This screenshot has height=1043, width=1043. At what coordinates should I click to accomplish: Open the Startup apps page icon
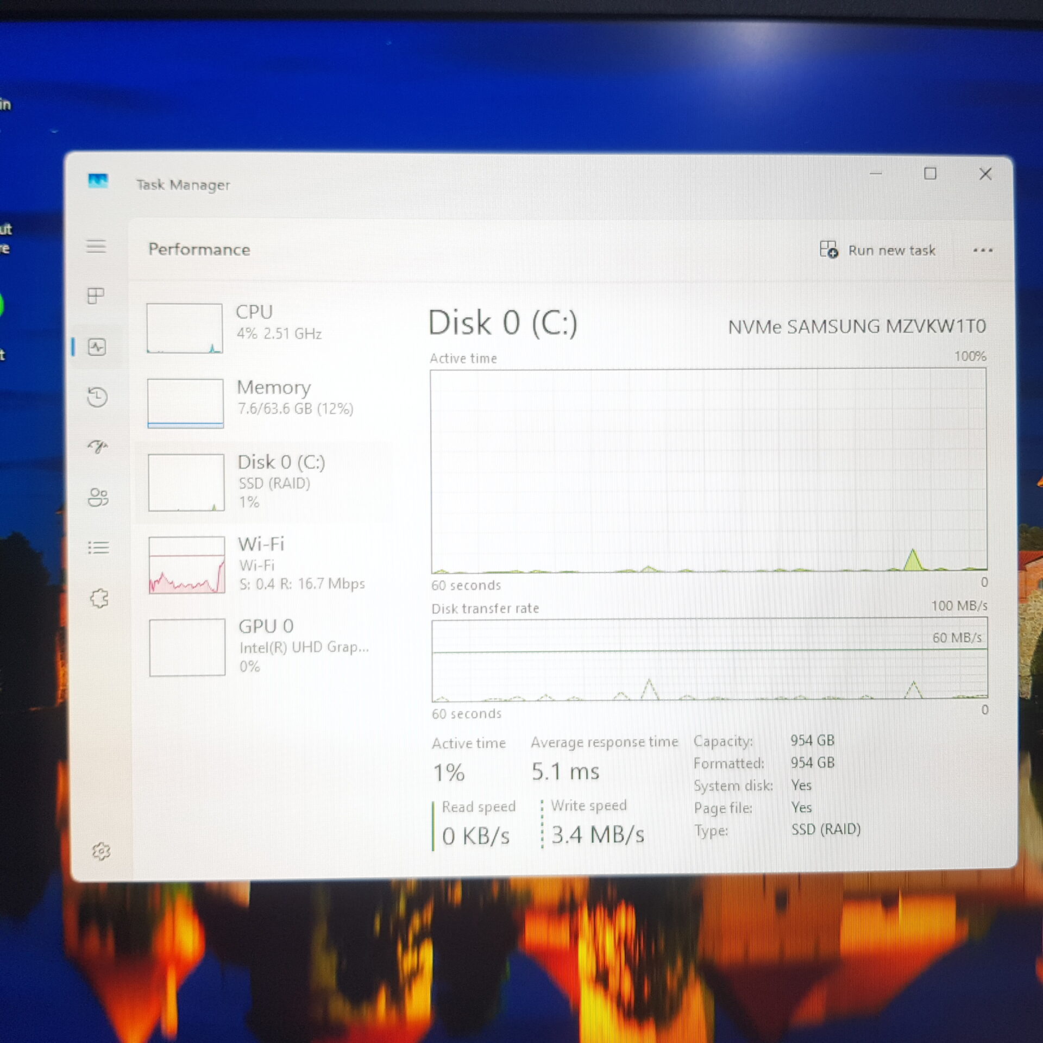click(98, 447)
